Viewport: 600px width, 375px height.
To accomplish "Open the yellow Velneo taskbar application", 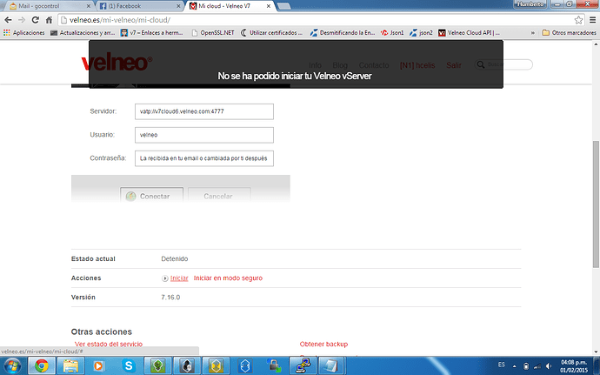I will (216, 365).
